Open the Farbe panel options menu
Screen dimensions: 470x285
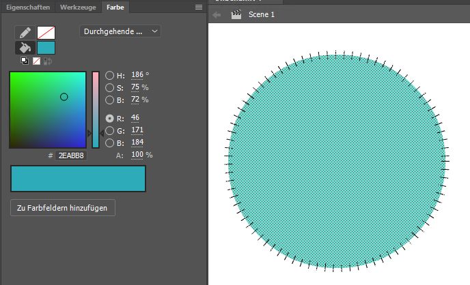(x=199, y=7)
